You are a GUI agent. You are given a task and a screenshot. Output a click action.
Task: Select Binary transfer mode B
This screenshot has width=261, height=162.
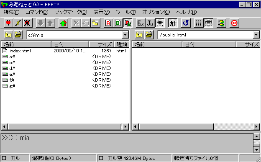pyautogui.click(x=118, y=23)
